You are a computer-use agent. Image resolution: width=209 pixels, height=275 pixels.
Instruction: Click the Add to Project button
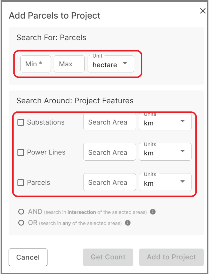171,257
